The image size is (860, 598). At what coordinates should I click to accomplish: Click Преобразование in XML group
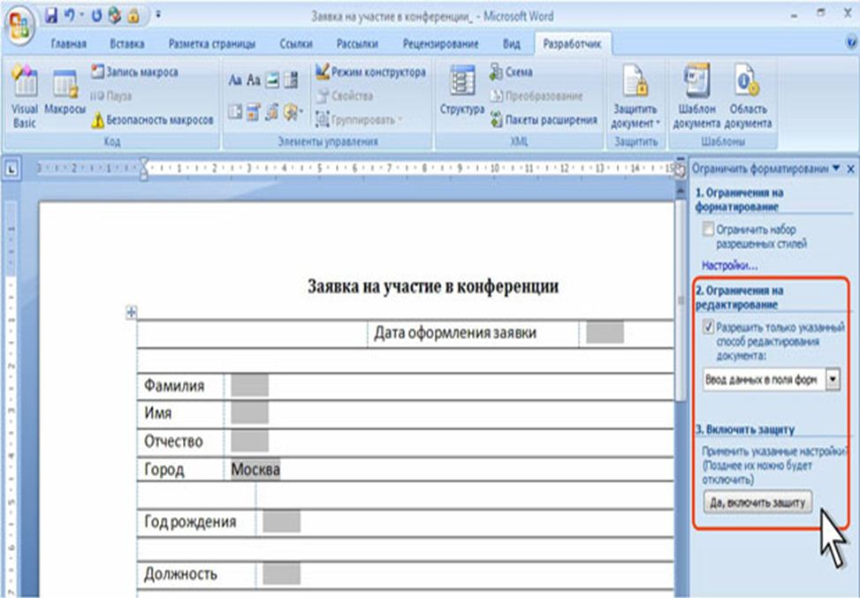pos(536,96)
